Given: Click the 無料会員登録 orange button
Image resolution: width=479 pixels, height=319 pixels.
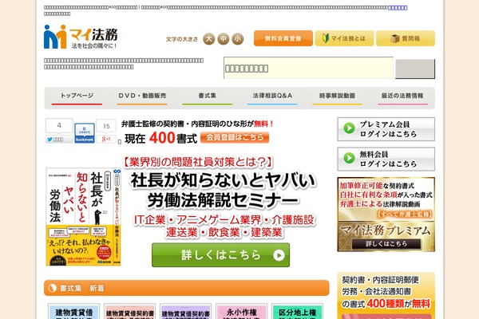Looking at the screenshot, I should point(283,38).
